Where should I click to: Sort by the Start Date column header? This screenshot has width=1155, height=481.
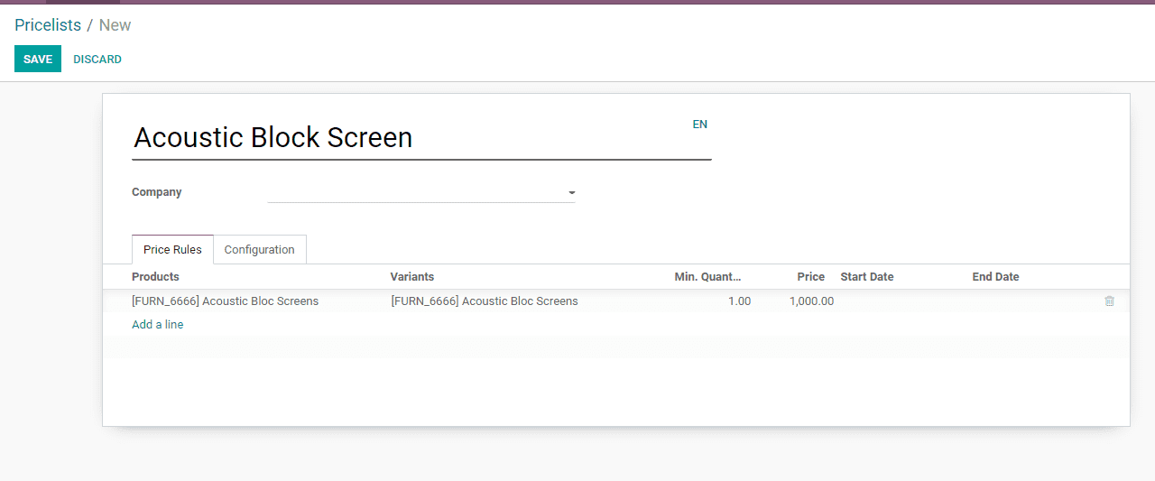click(867, 277)
